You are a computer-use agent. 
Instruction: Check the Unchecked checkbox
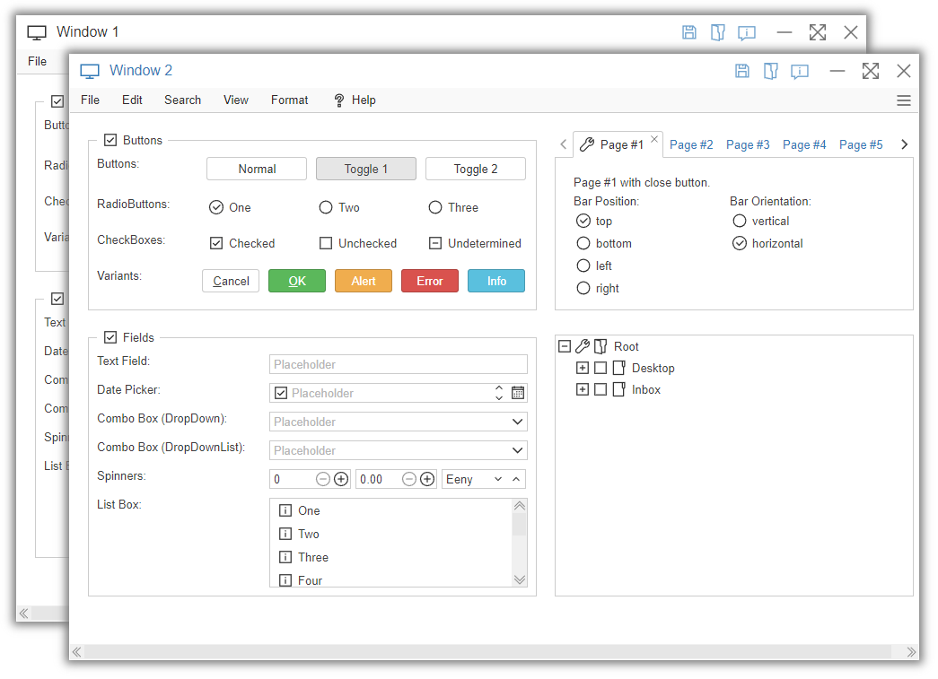(x=326, y=243)
